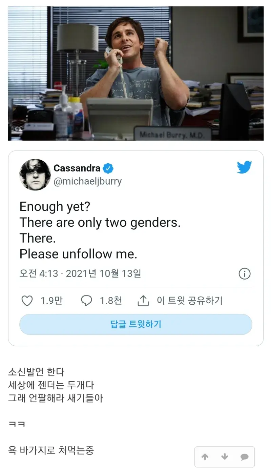
Task: Click the share upload arrow icon
Action: (143, 301)
